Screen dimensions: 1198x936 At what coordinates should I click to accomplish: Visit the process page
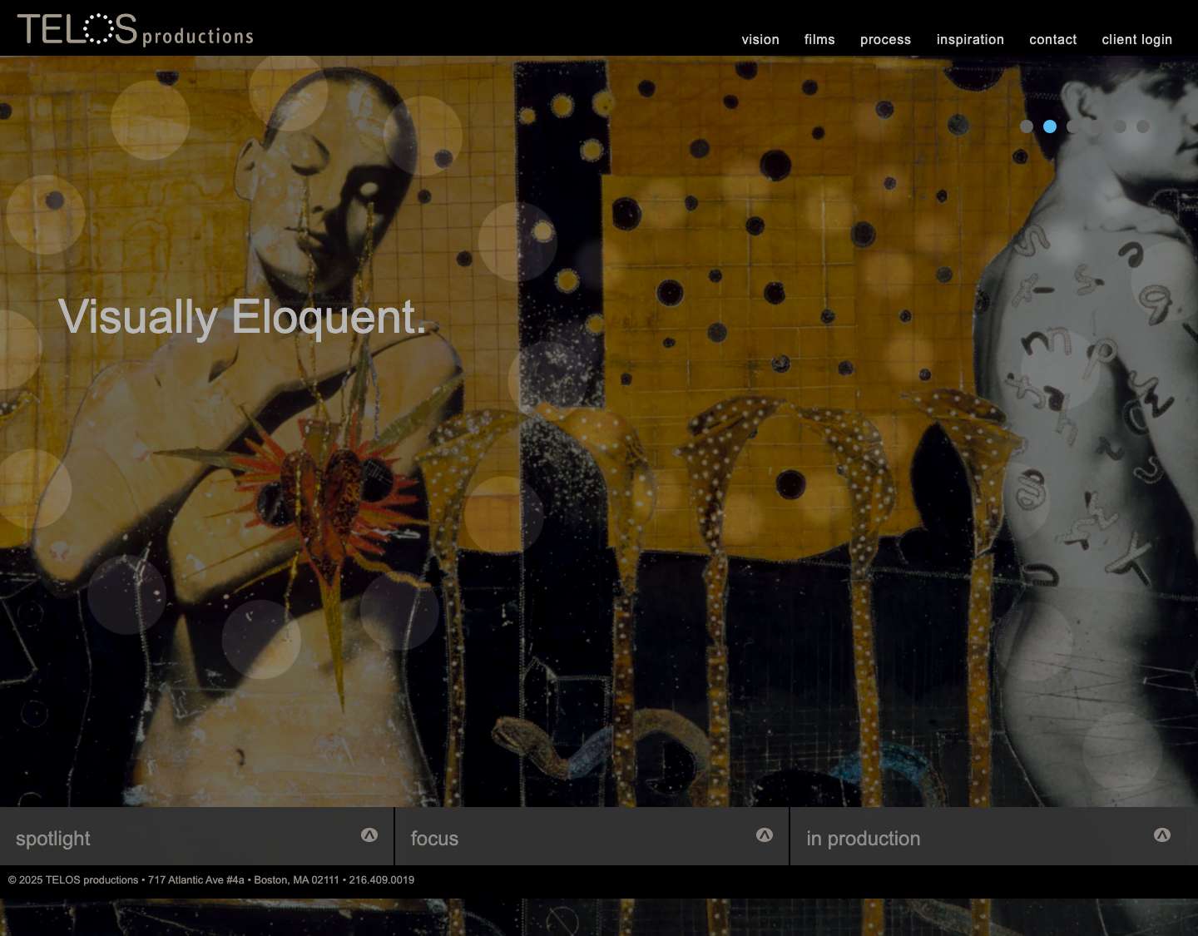pos(885,39)
